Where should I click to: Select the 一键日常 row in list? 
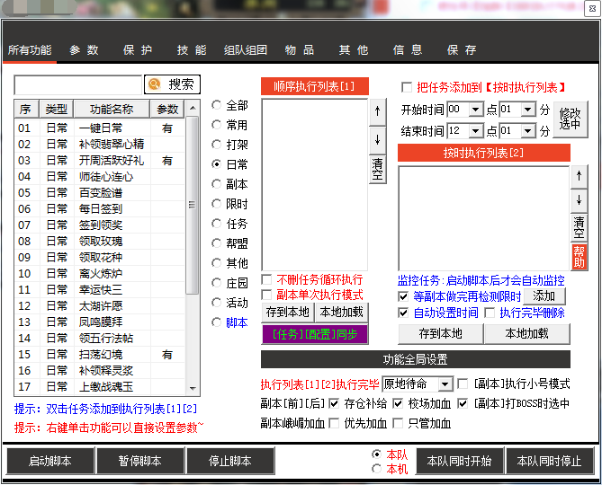[100, 128]
